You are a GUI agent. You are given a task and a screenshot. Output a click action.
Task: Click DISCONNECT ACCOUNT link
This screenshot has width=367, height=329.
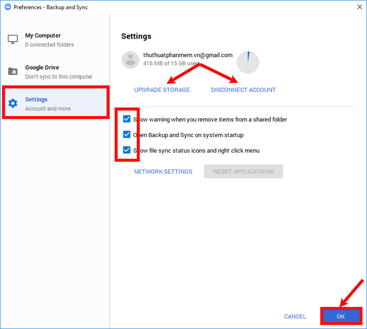point(243,90)
